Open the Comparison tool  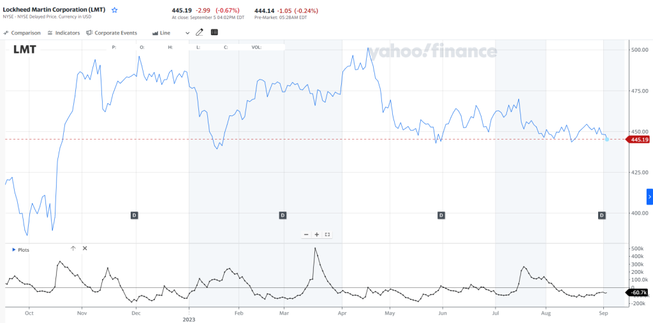click(22, 32)
